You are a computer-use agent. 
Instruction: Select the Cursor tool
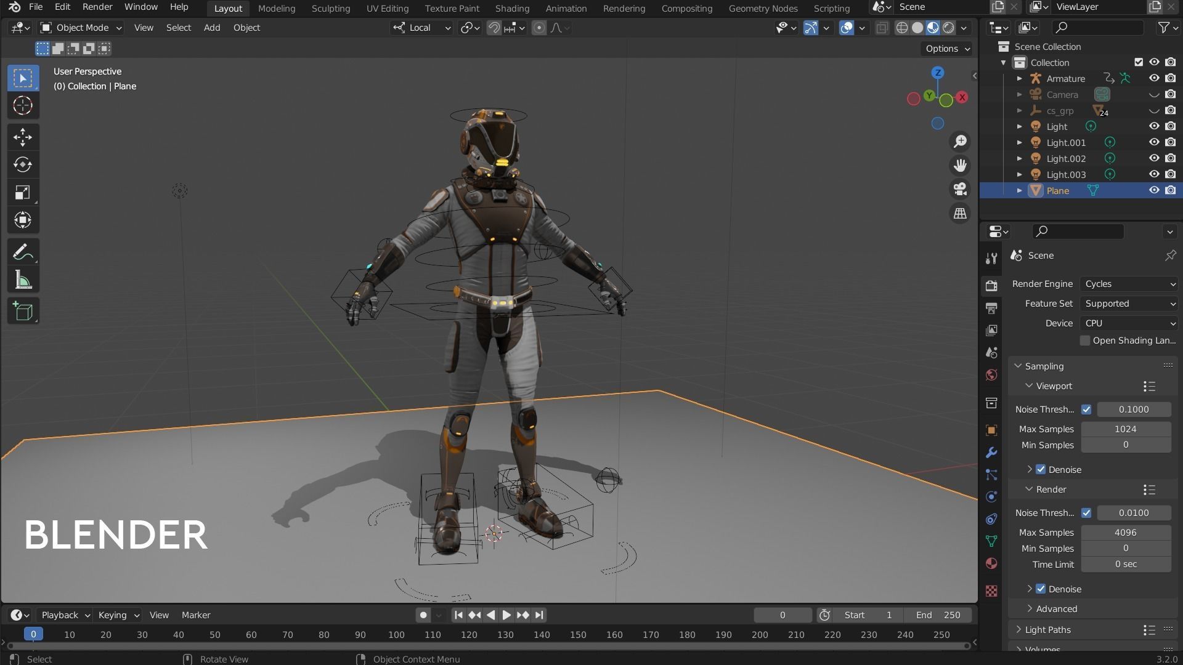(23, 105)
